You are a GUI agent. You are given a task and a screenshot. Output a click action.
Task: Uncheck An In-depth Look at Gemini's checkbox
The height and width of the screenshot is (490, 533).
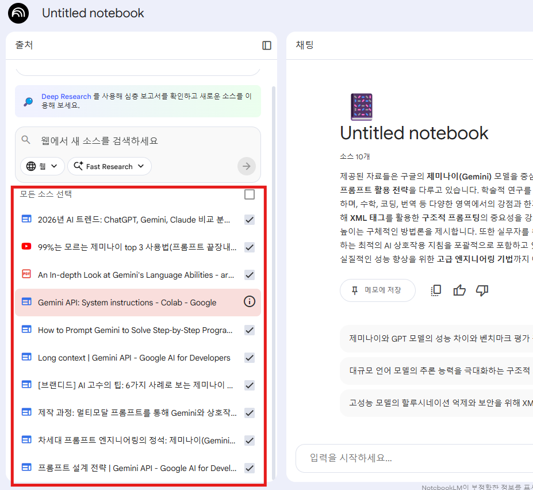pyautogui.click(x=250, y=275)
